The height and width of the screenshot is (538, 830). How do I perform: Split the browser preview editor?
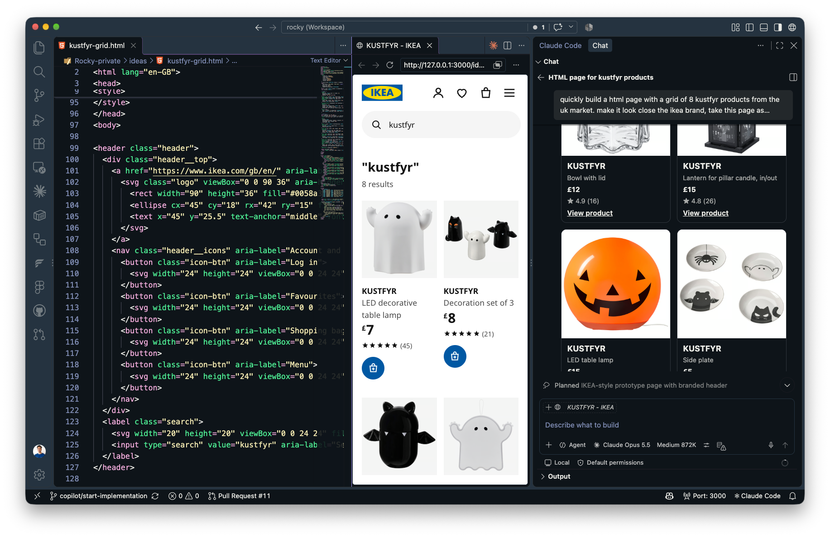[508, 45]
